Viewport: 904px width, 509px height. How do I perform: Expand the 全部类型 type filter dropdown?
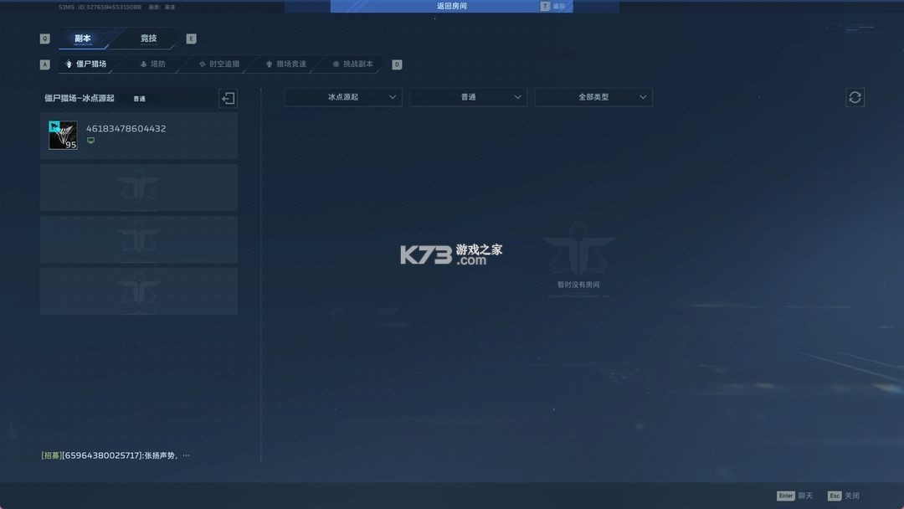(x=593, y=96)
